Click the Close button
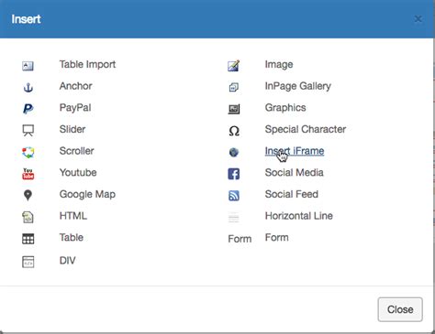The height and width of the screenshot is (334, 435). [x=400, y=309]
